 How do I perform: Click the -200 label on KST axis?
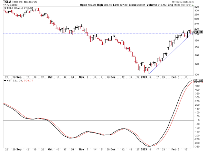(x=197, y=136)
